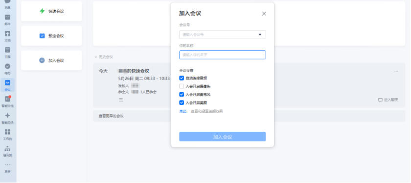Screen dimensions: 411x183
Task: Toggle the 入会开启麦克风 checkbox
Action: coord(182,94)
